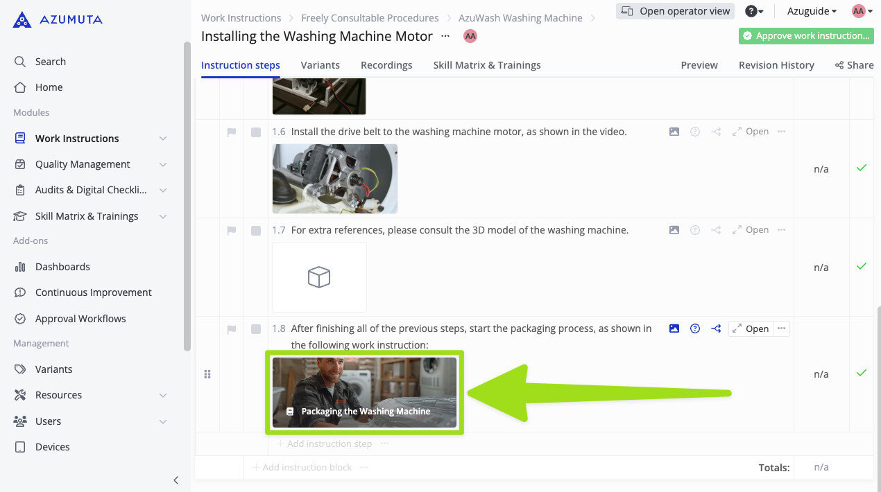Flag instruction step 1.7
The image size is (881, 492).
(x=232, y=230)
